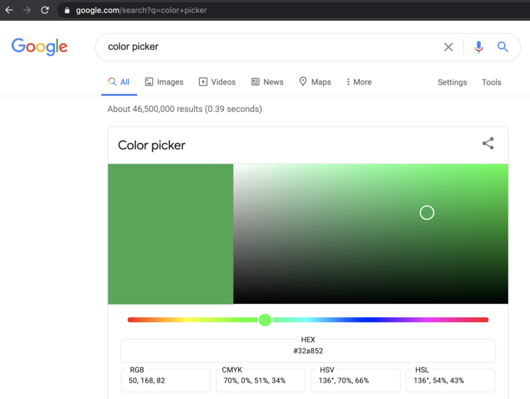Click the padlock site info icon
Image resolution: width=530 pixels, height=399 pixels.
point(66,10)
